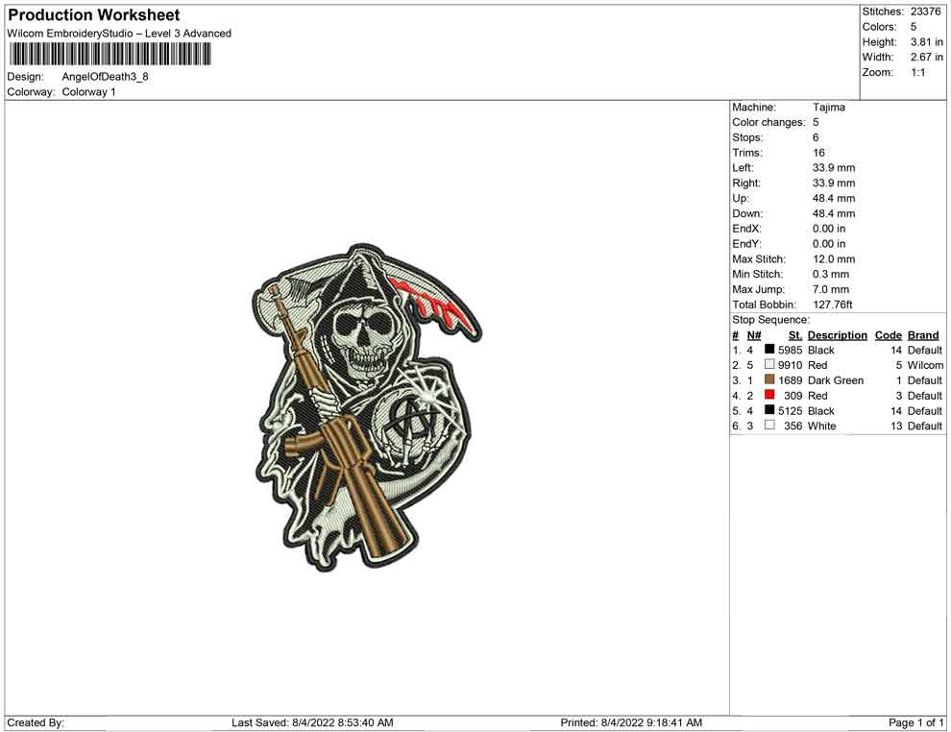Click the Max Jump value '7.0 mm'
The width and height of the screenshot is (951, 732).
831,289
